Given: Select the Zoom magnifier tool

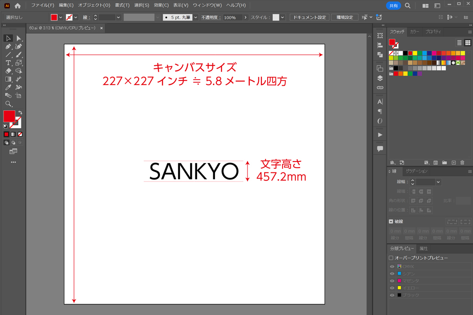Looking at the screenshot, I should [x=8, y=104].
